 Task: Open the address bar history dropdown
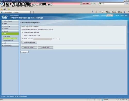(x=81, y=4)
